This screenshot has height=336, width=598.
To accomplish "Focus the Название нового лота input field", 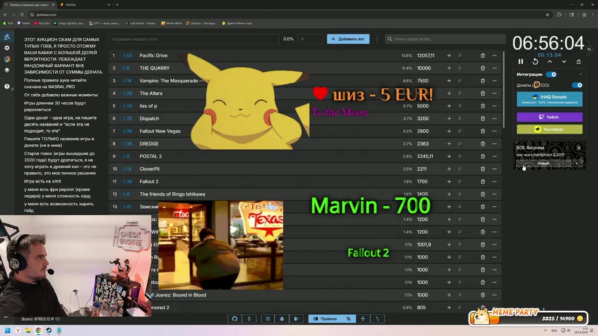I will (194, 39).
